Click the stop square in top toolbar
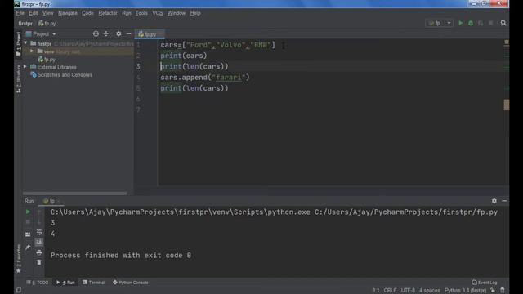The width and height of the screenshot is (523, 294). (490, 23)
